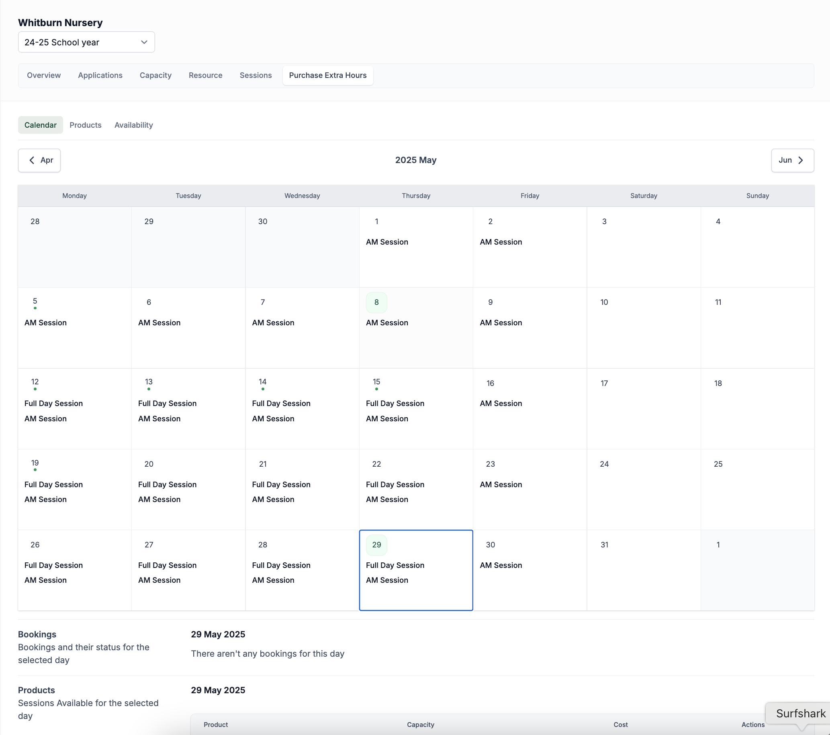The image size is (830, 735).
Task: Select April 30 on the calendar
Action: [x=263, y=222]
